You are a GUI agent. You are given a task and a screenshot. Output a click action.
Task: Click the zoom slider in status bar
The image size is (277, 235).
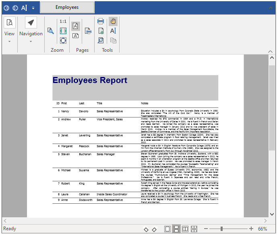click(x=221, y=229)
